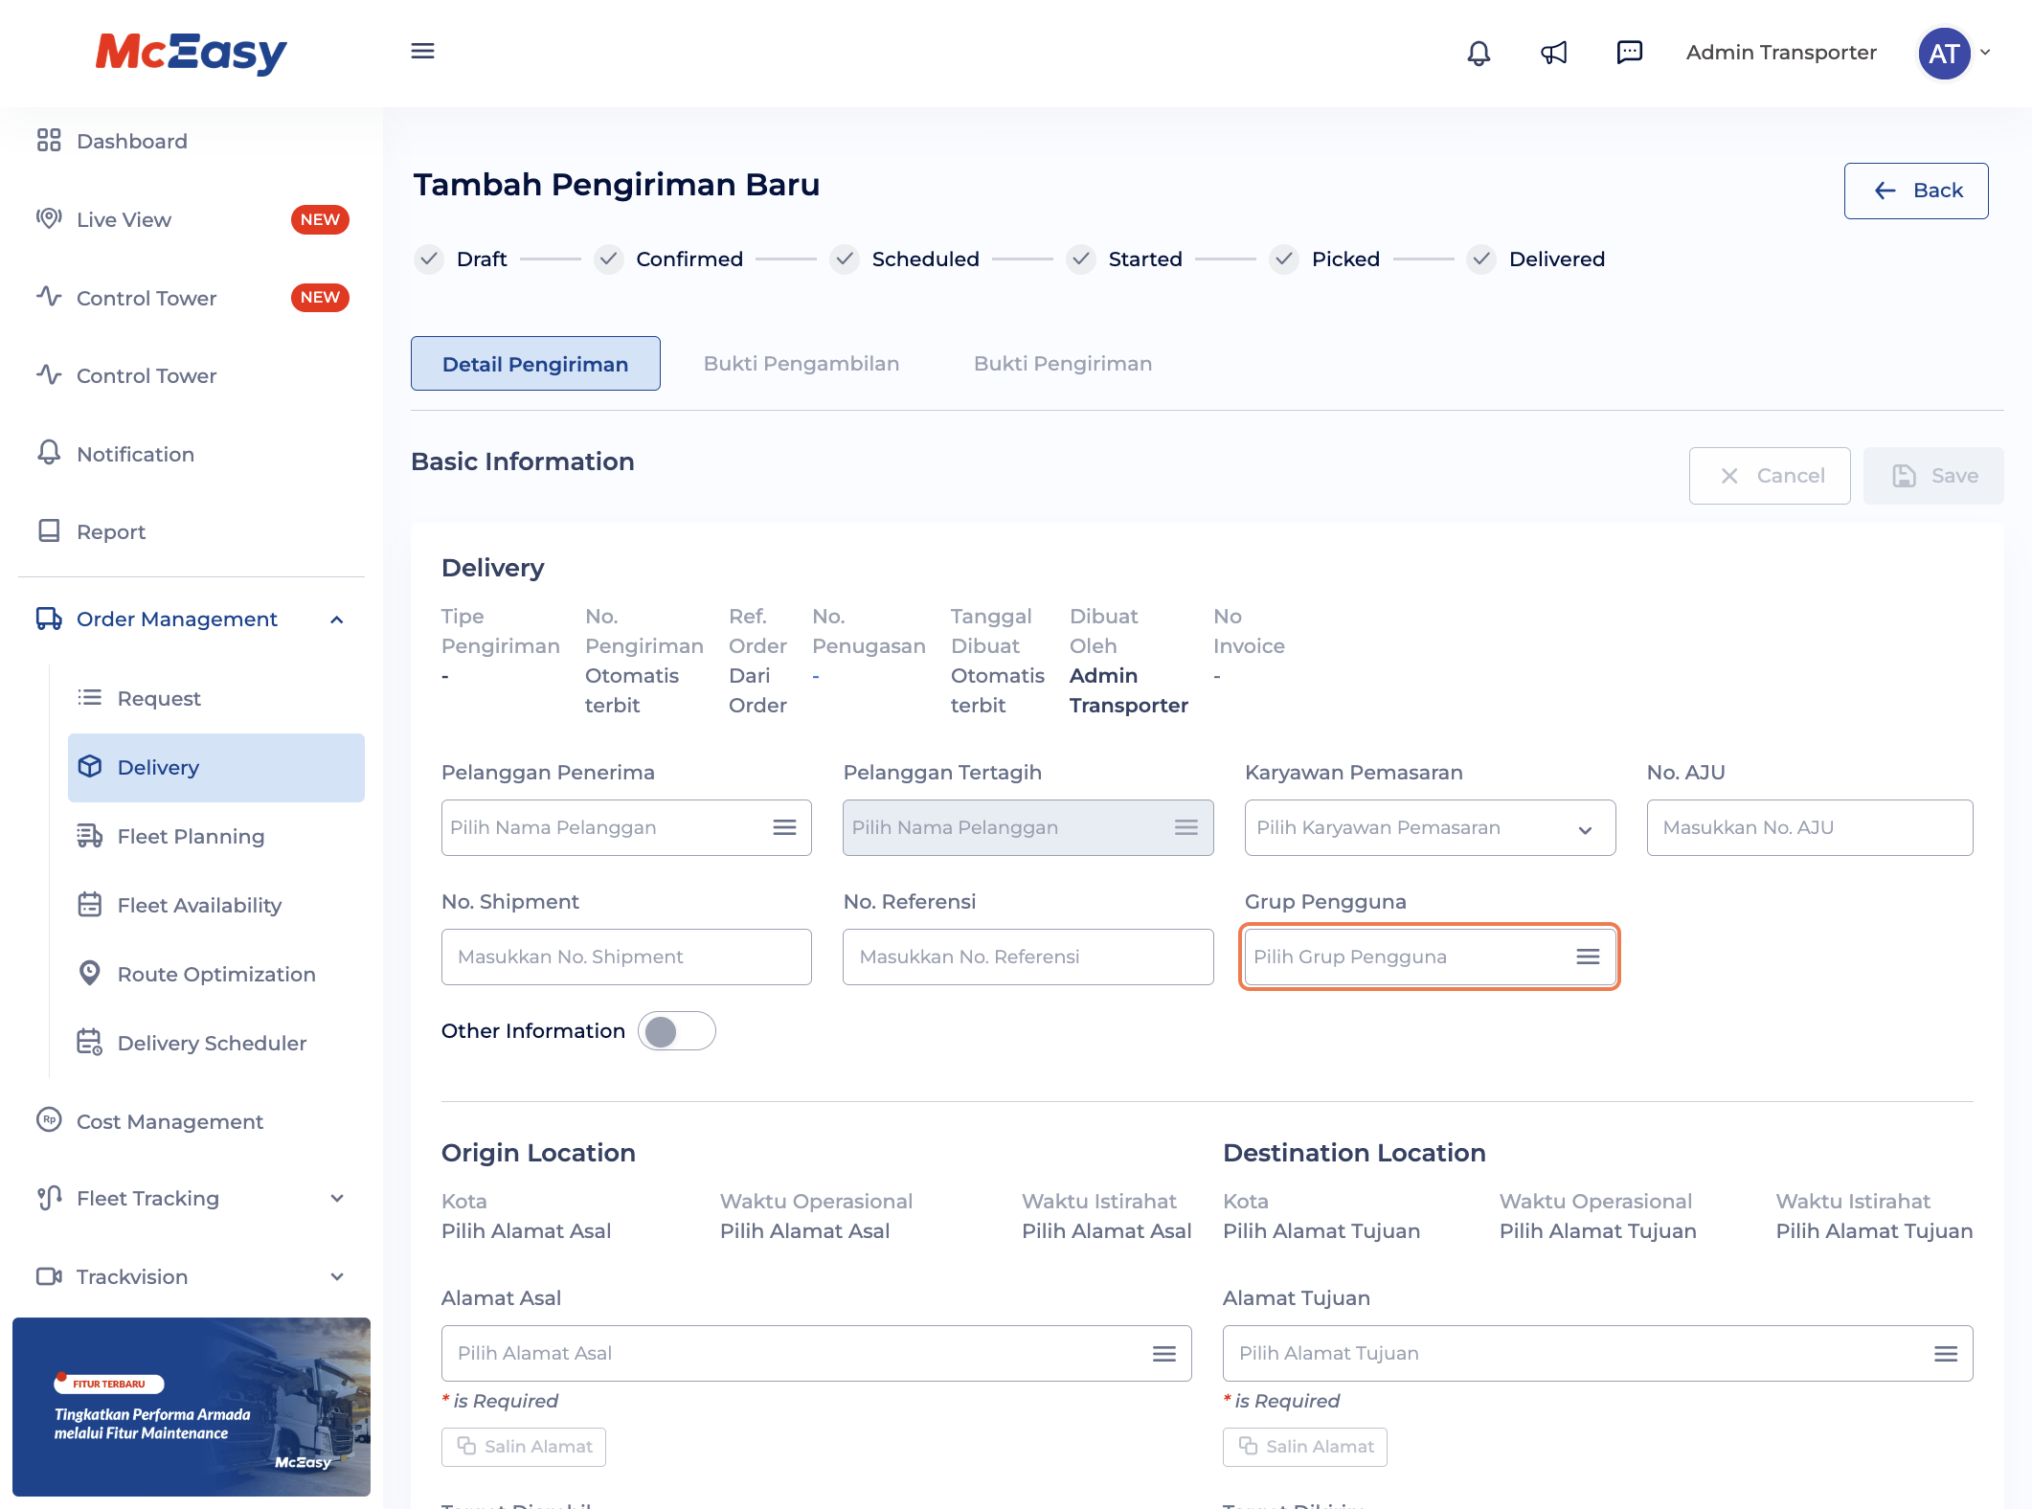Click the Delivered status checkmark
The height and width of the screenshot is (1509, 2032).
tap(1481, 259)
